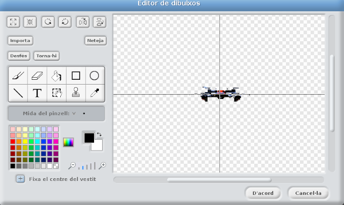Click the Importa button
344x205 pixels.
[x=20, y=41]
